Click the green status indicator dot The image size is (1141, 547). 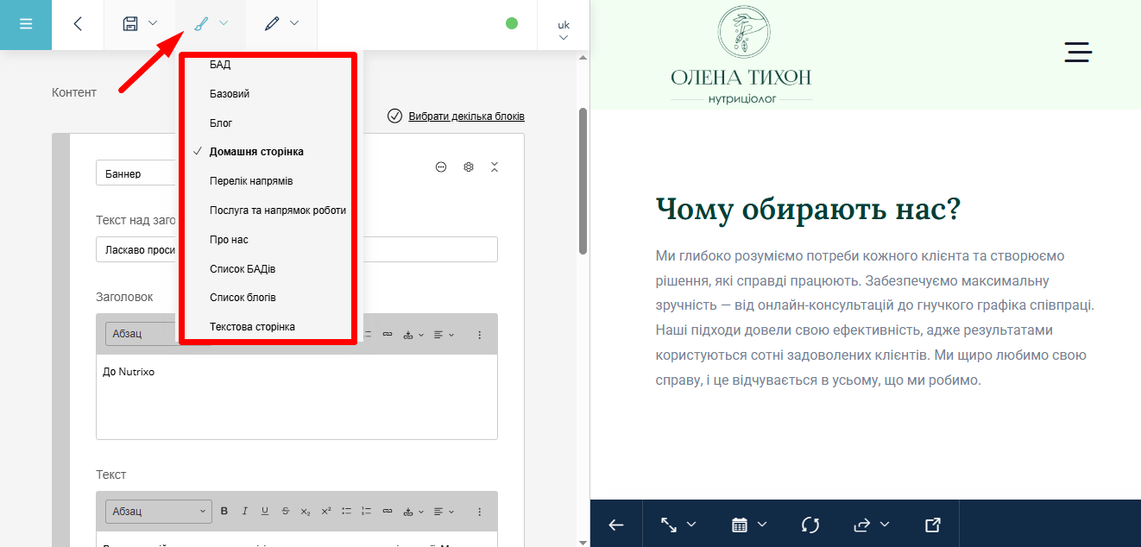coord(512,23)
